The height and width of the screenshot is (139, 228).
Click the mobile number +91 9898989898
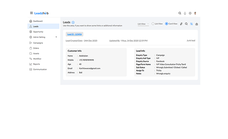click(x=87, y=60)
